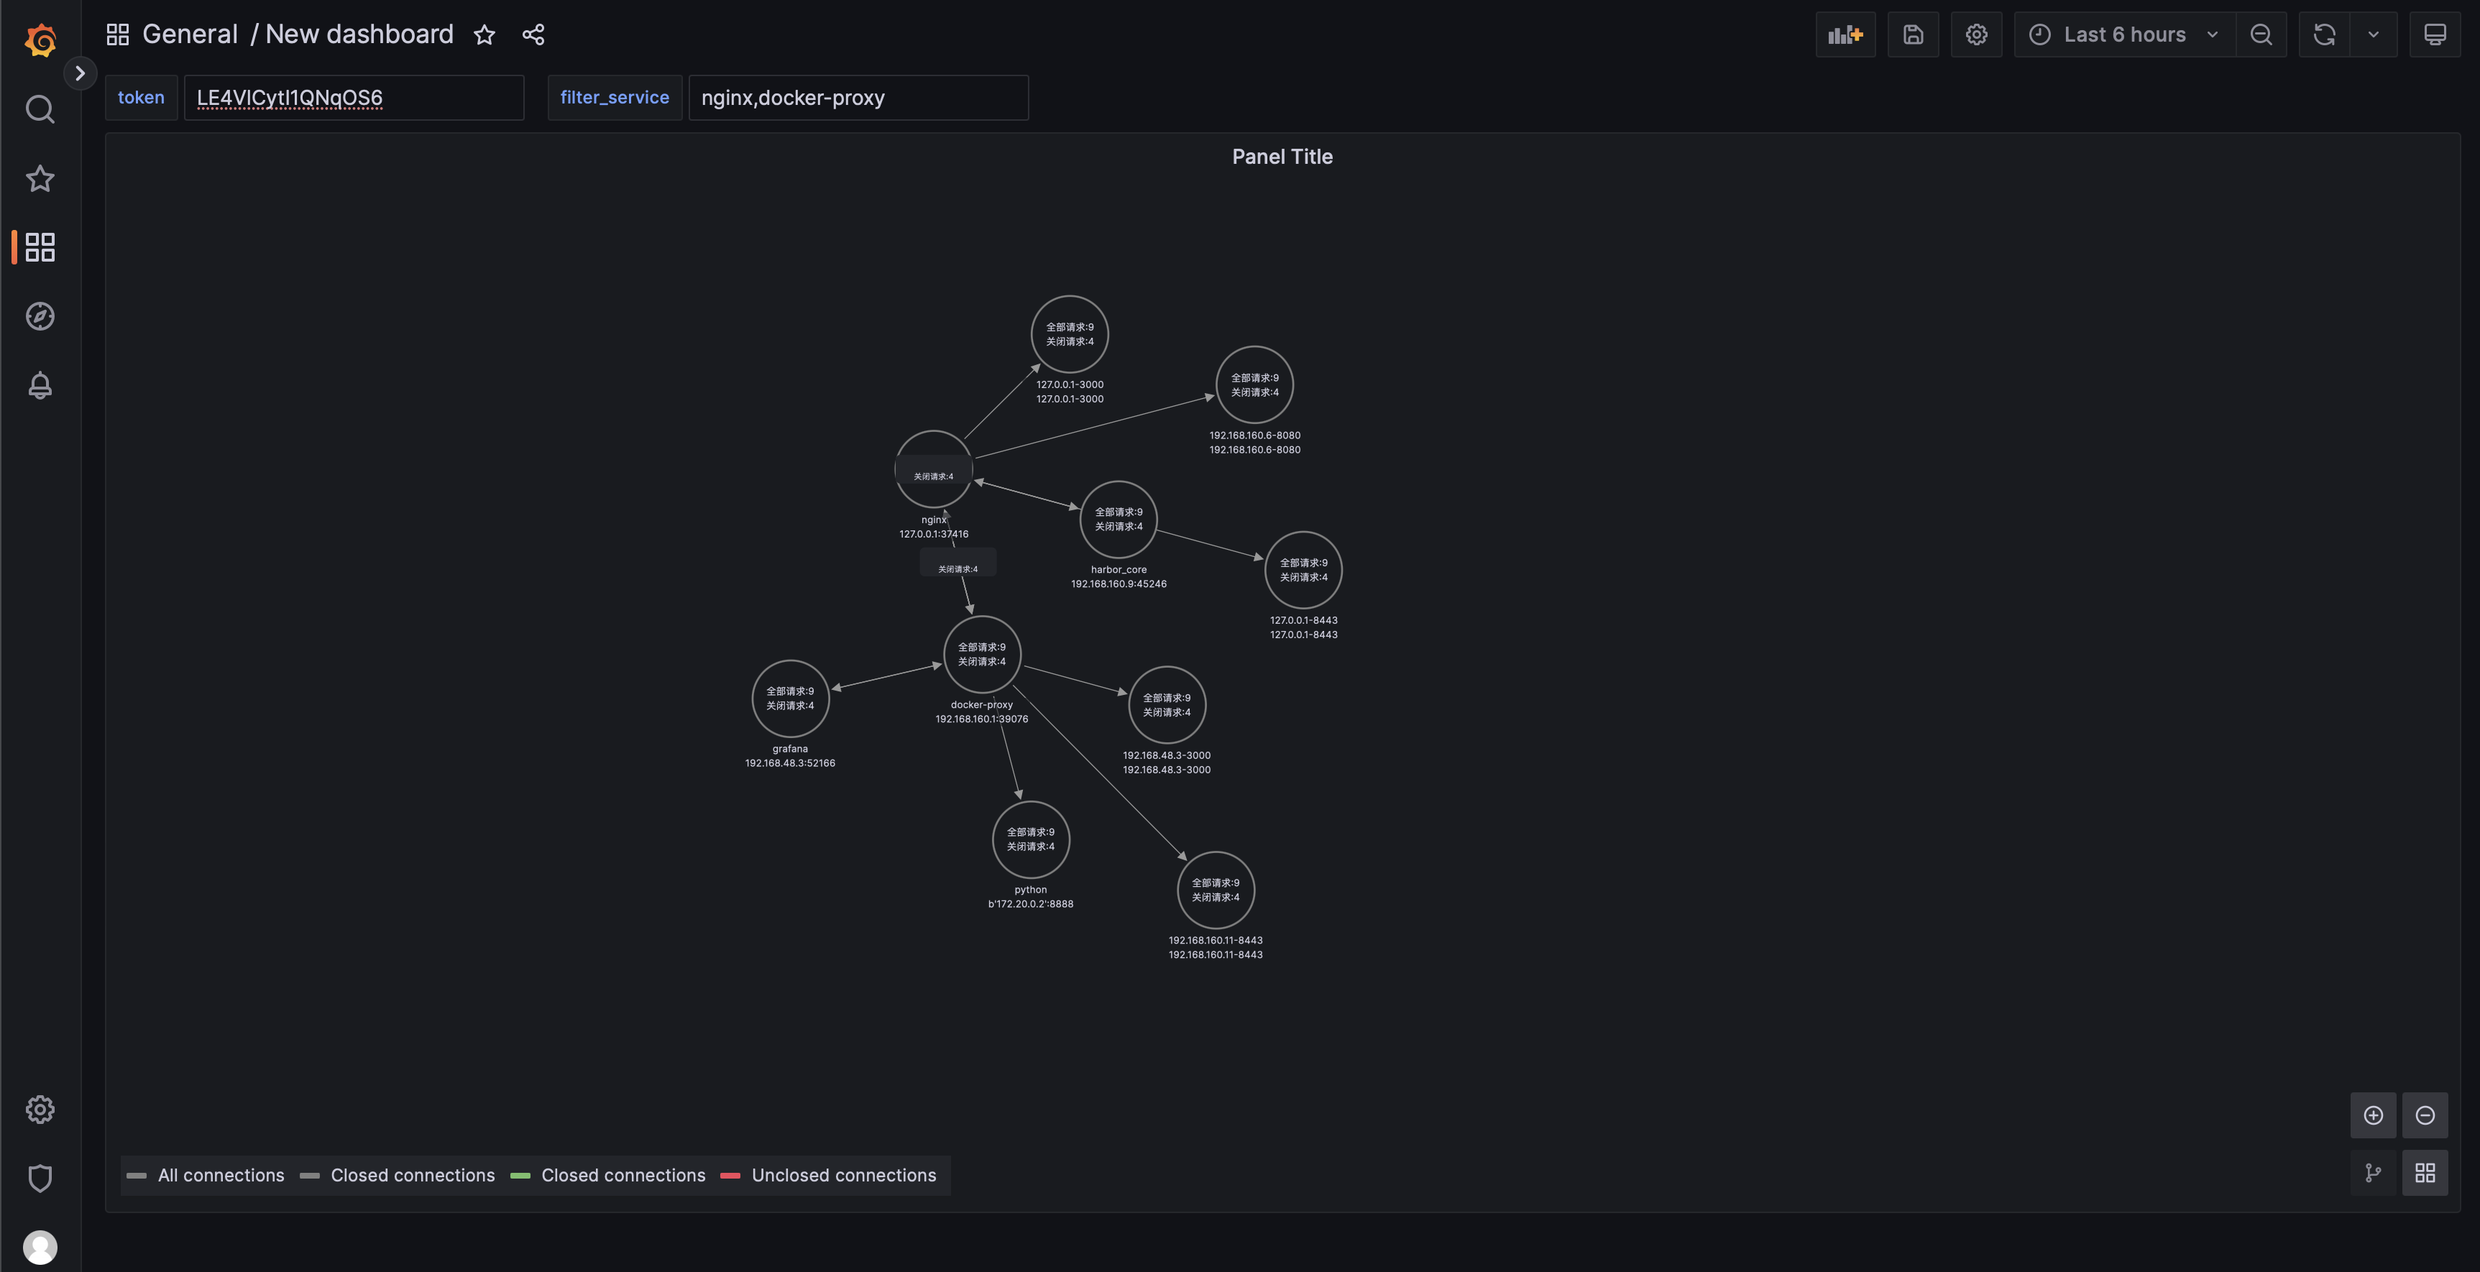
Task: Switch to grid layout view
Action: [2424, 1172]
